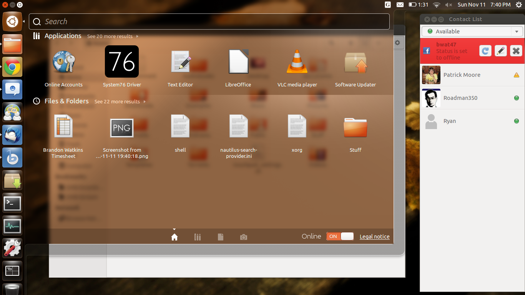Viewport: 525px width, 295px height.
Task: Click the Dash Search field
Action: 209,22
